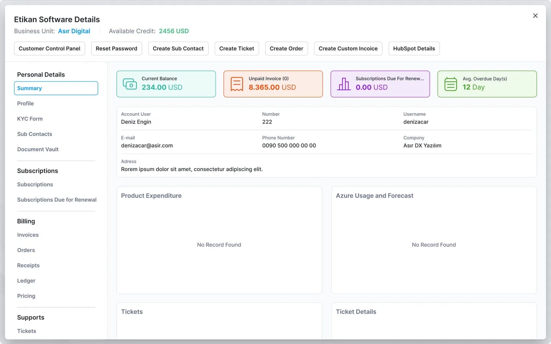Open Tickets under Supports
The image size is (551, 344).
pos(27,331)
